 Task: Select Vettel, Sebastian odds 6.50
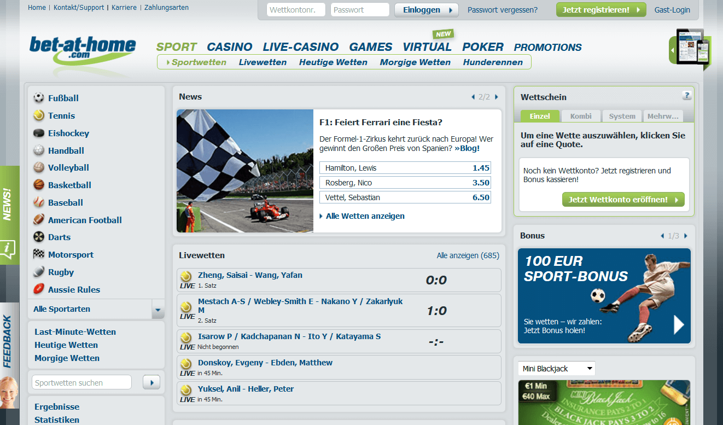coord(405,197)
